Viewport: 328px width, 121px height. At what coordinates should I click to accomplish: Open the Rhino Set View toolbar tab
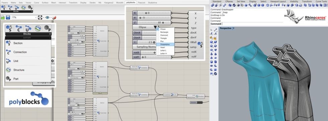pyautogui.click(x=241, y=1)
